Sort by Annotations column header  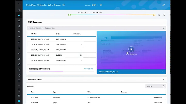tap(77, 34)
